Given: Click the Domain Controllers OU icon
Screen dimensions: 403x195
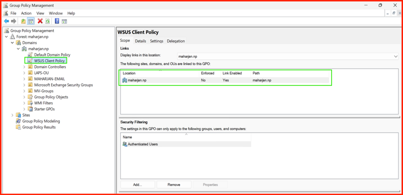Looking at the screenshot, I should pos(31,67).
